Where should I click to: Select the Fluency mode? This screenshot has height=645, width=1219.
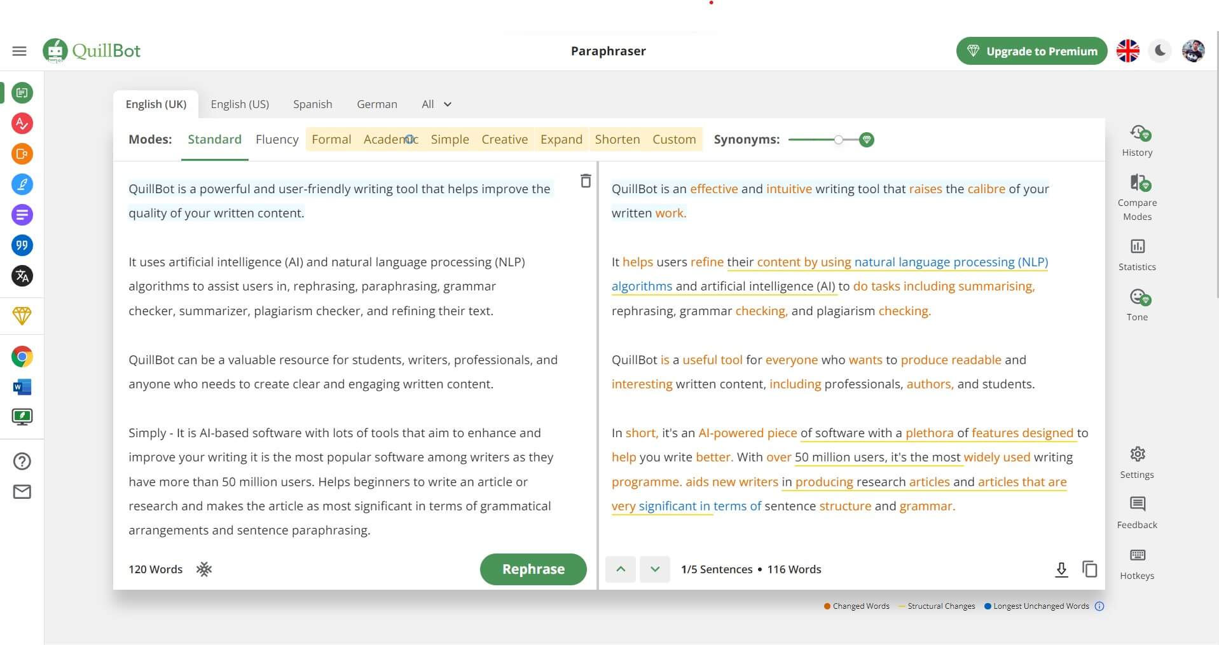[x=277, y=139]
